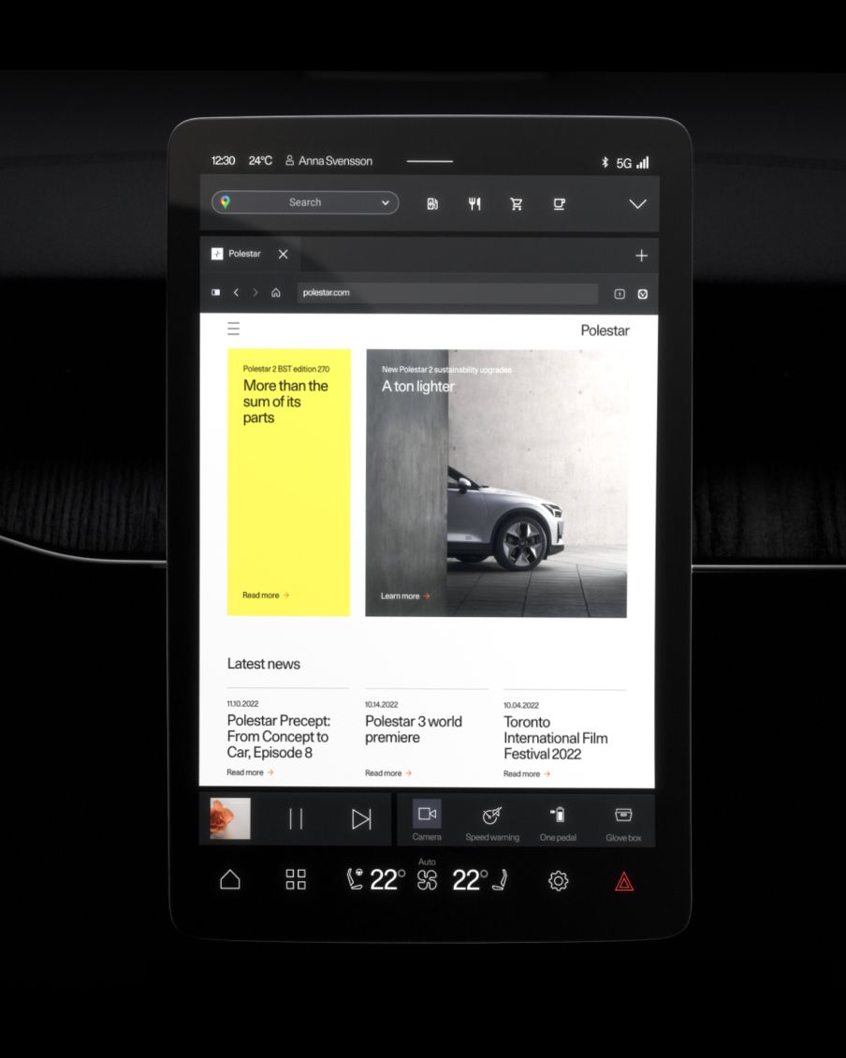Tap the shopping cart shortcut icon

[516, 204]
